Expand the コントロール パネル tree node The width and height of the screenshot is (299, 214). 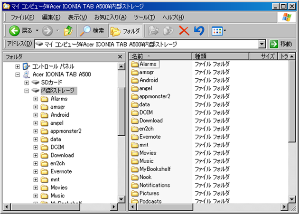18,66
